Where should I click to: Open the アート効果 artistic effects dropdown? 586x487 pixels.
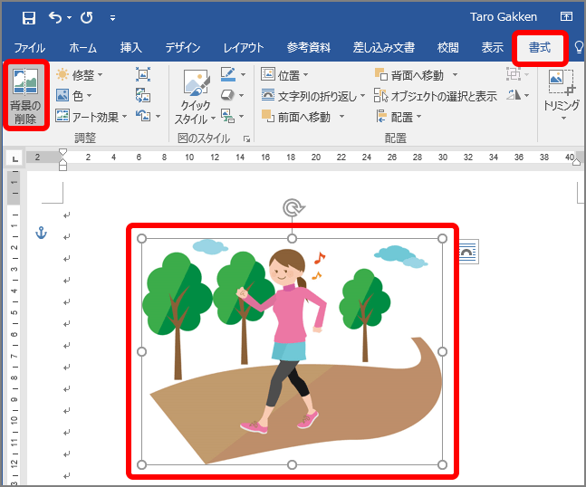[x=91, y=117]
